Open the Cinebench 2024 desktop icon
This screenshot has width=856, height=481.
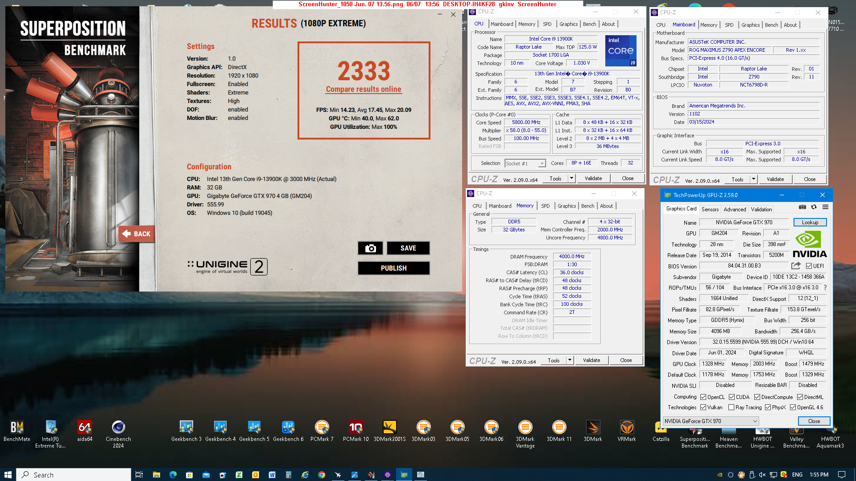click(118, 434)
